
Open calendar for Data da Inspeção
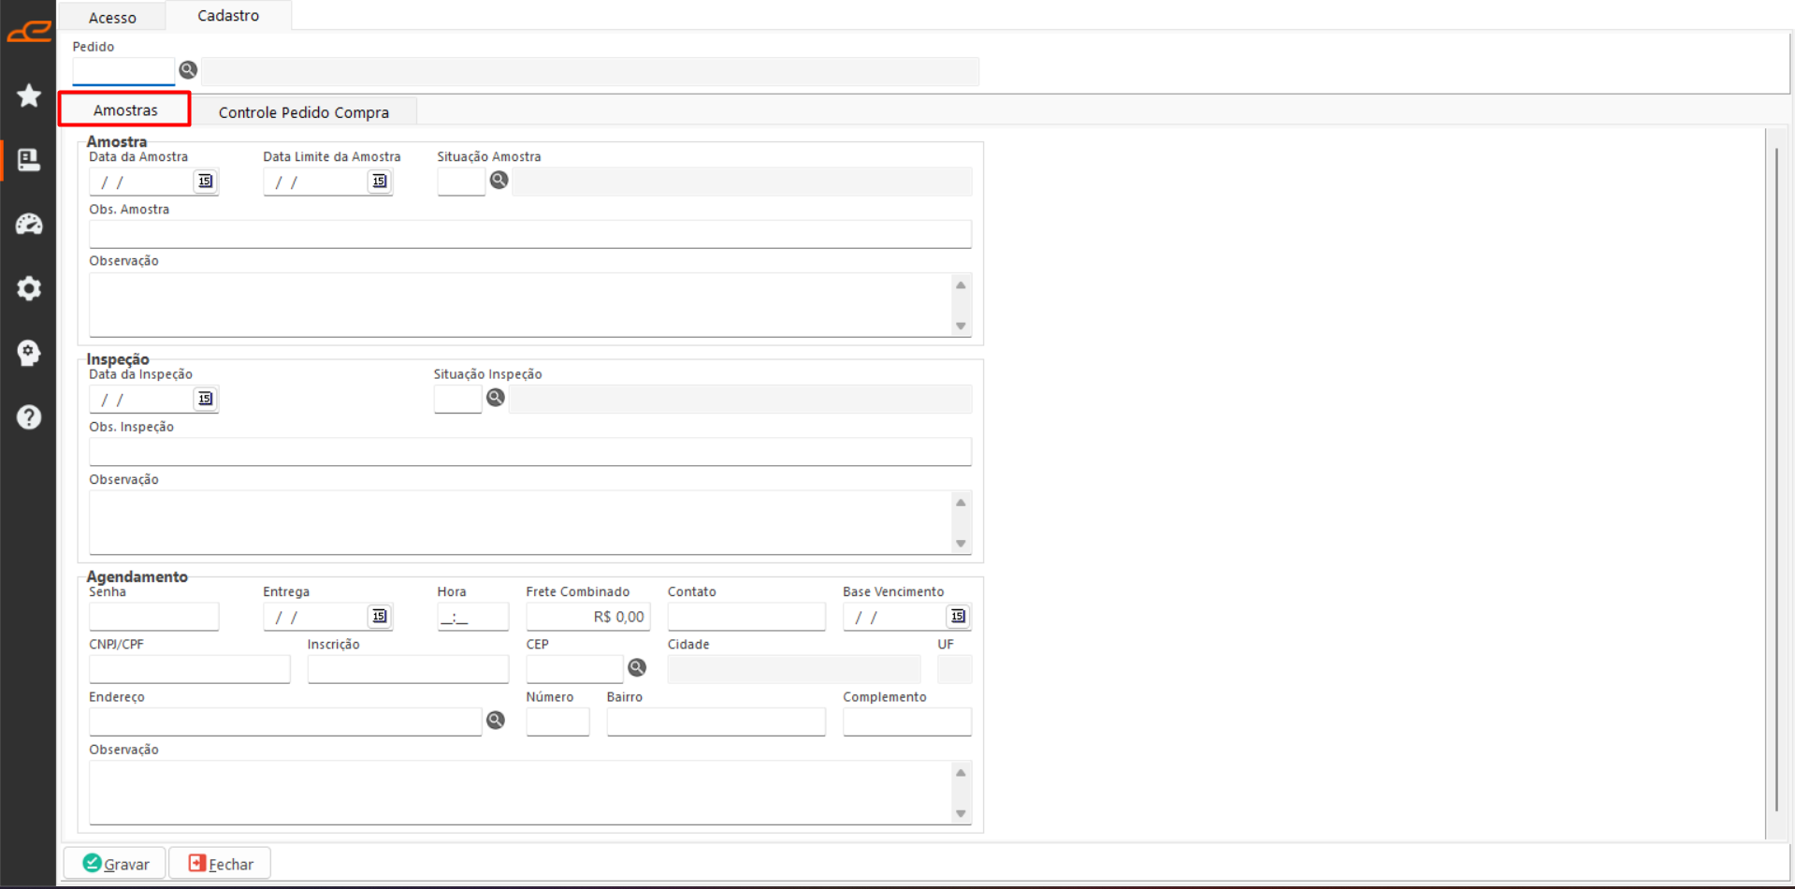click(205, 399)
